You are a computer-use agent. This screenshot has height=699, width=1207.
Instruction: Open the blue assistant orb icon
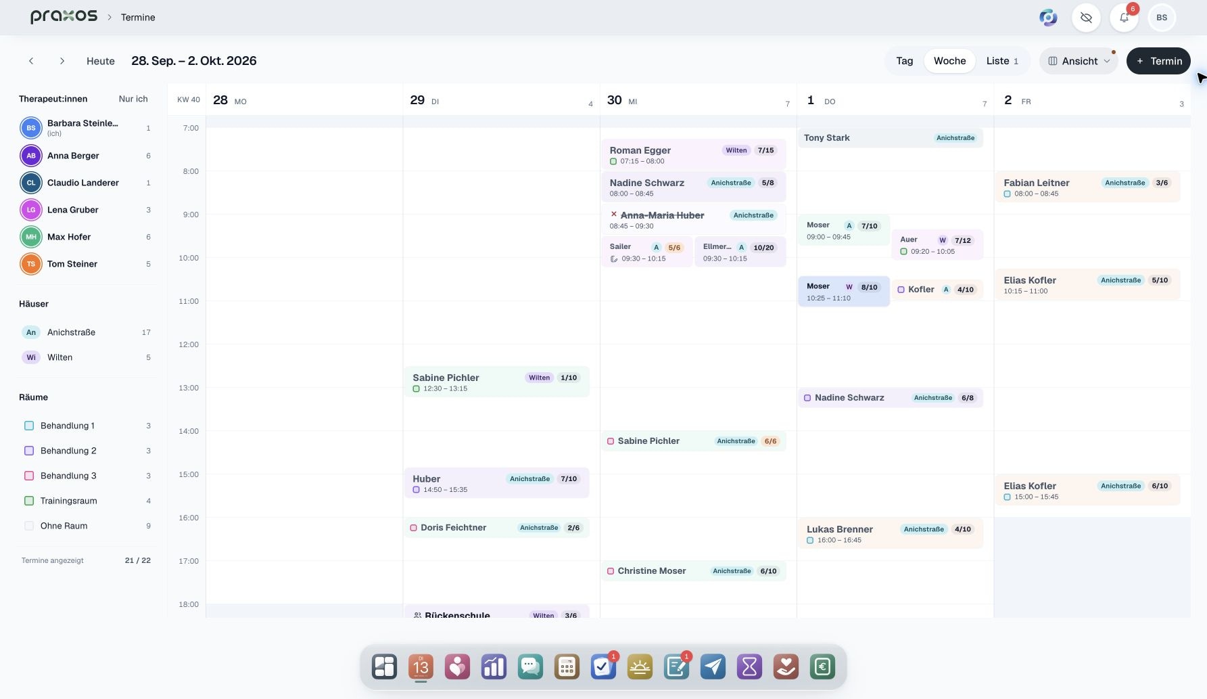[1048, 18]
